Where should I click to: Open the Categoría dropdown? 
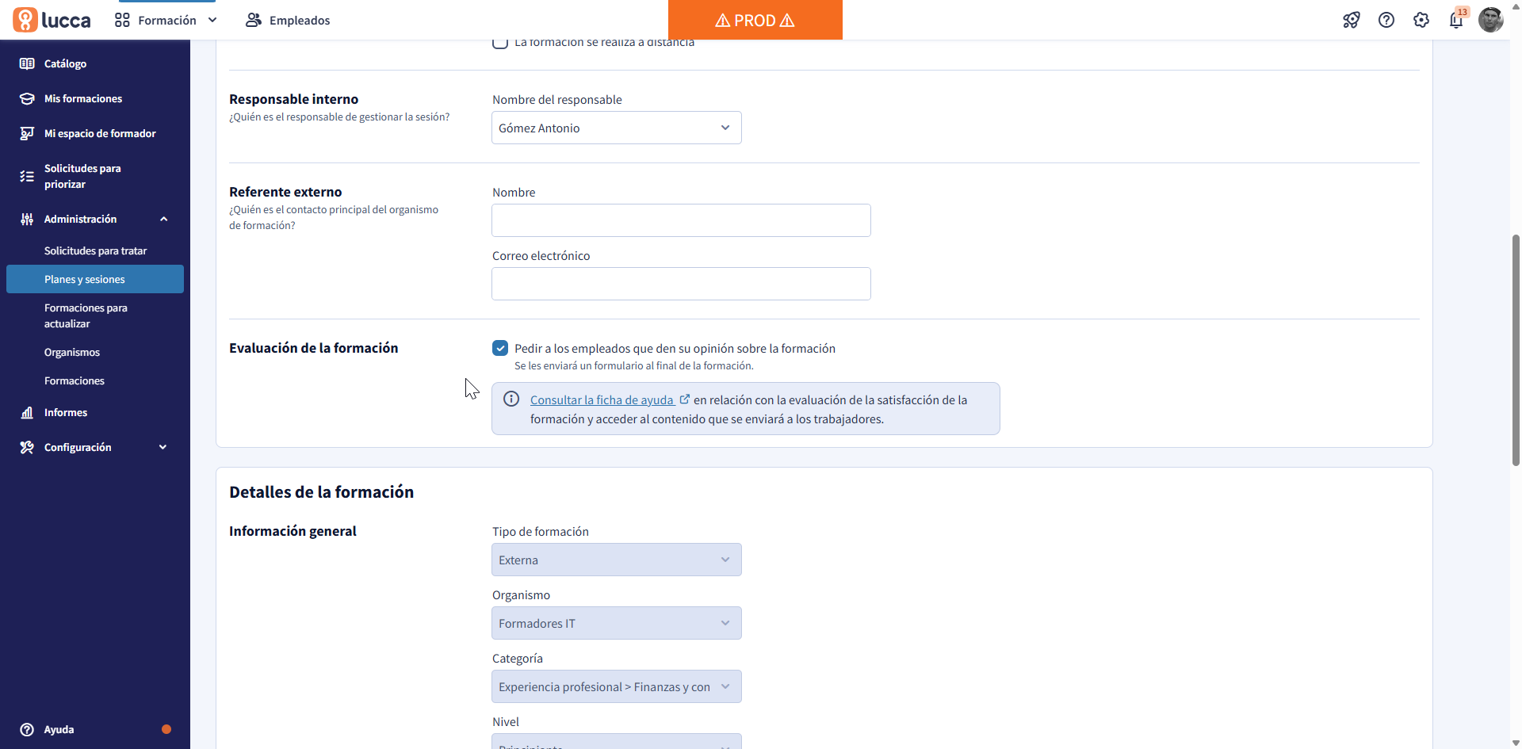(617, 686)
